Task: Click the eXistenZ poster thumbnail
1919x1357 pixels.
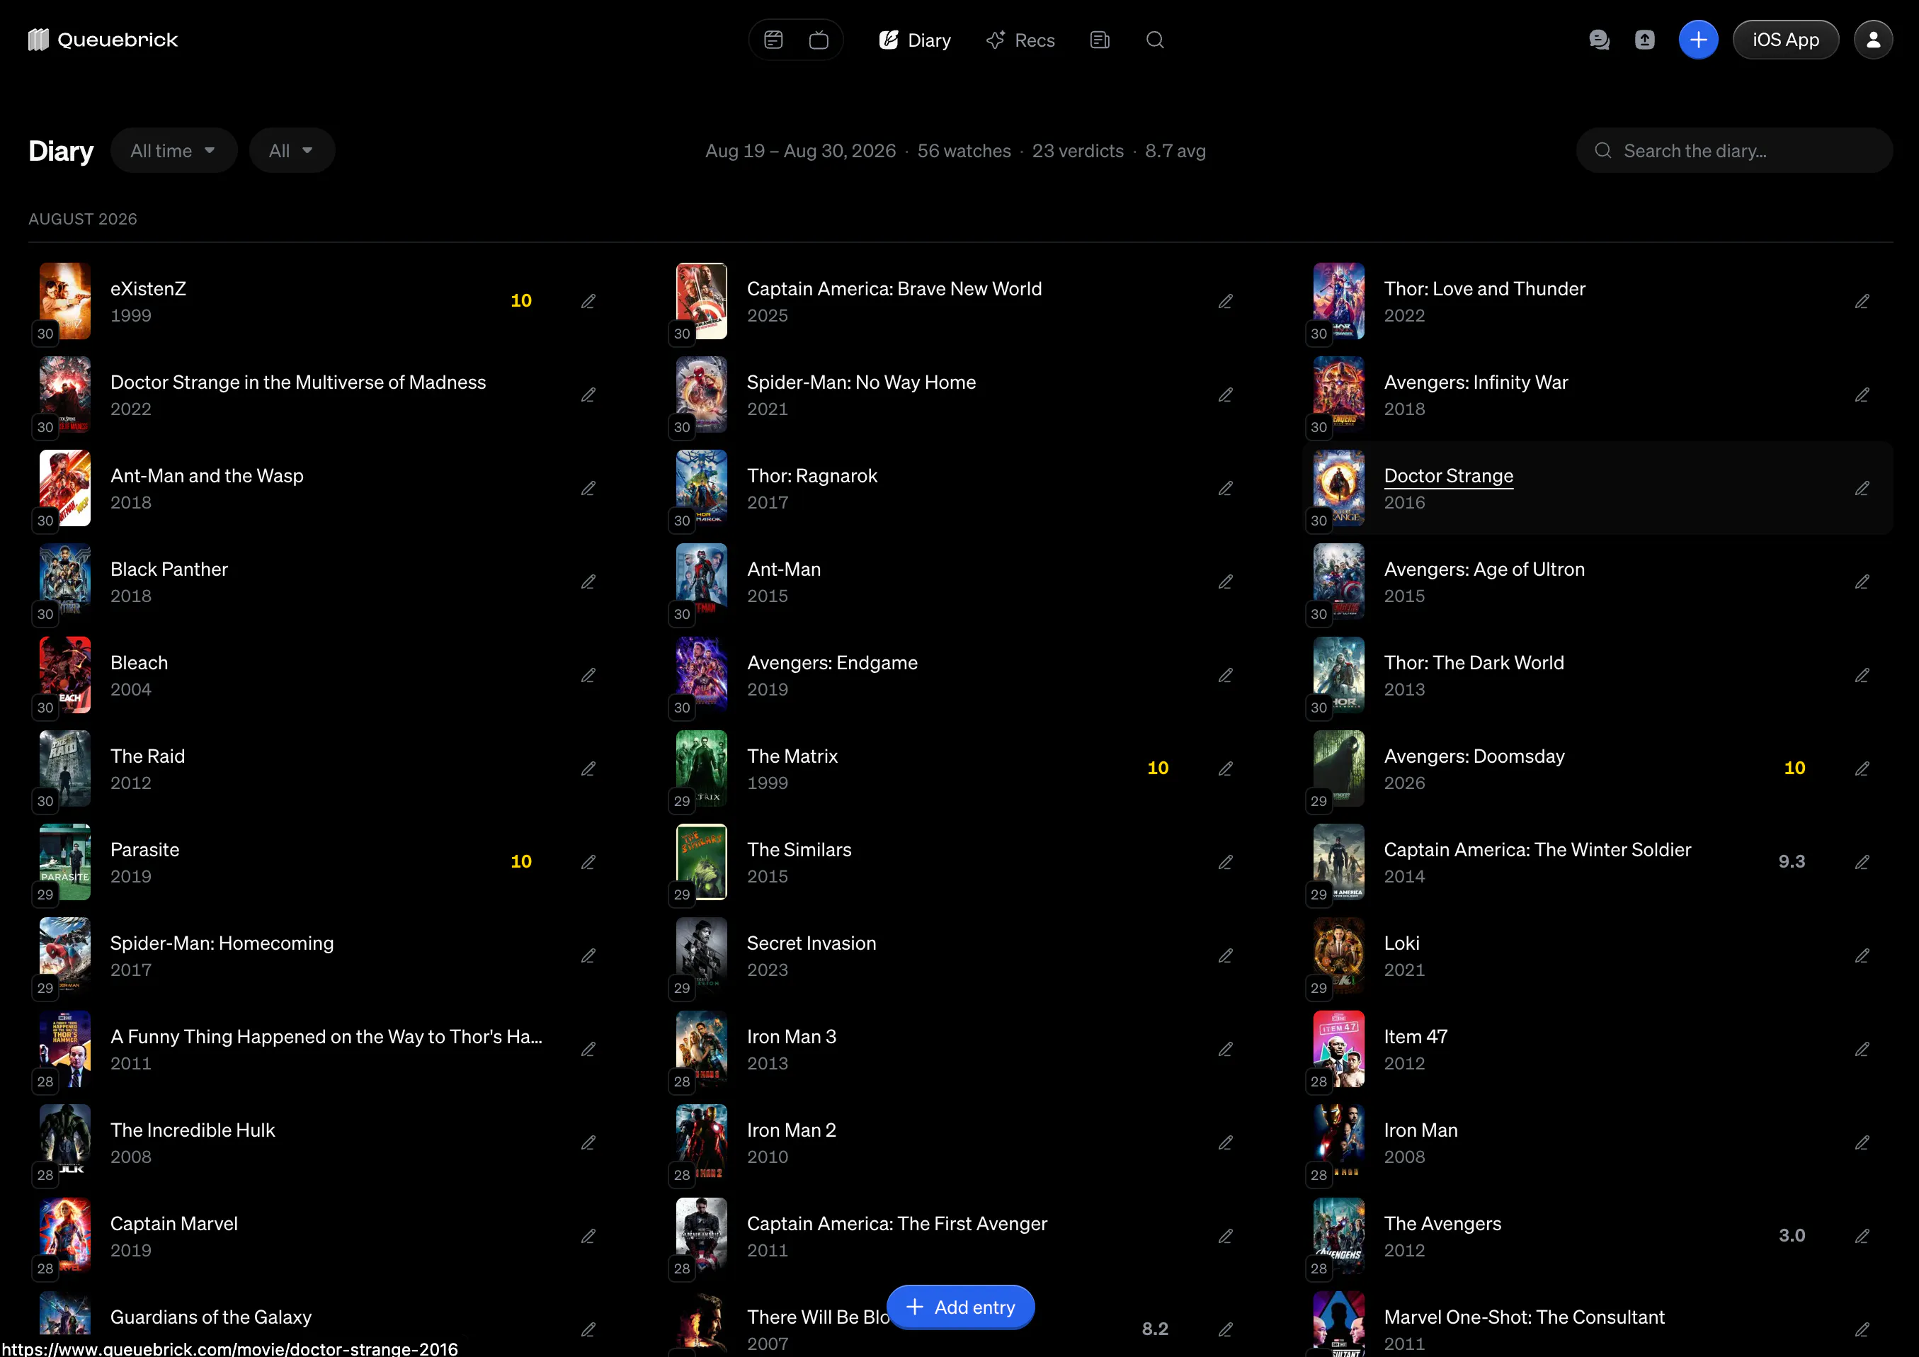Action: [65, 301]
